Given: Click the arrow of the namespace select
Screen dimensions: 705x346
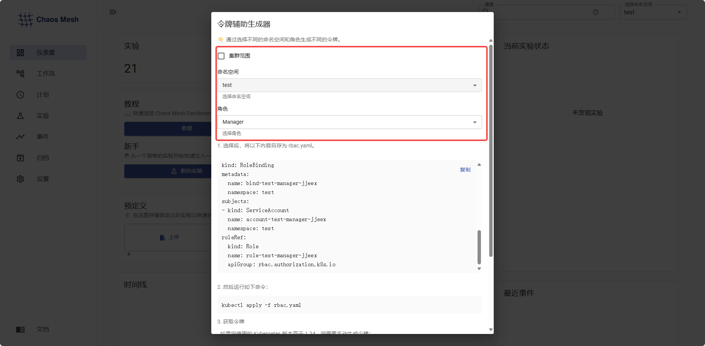Looking at the screenshot, I should coord(475,85).
